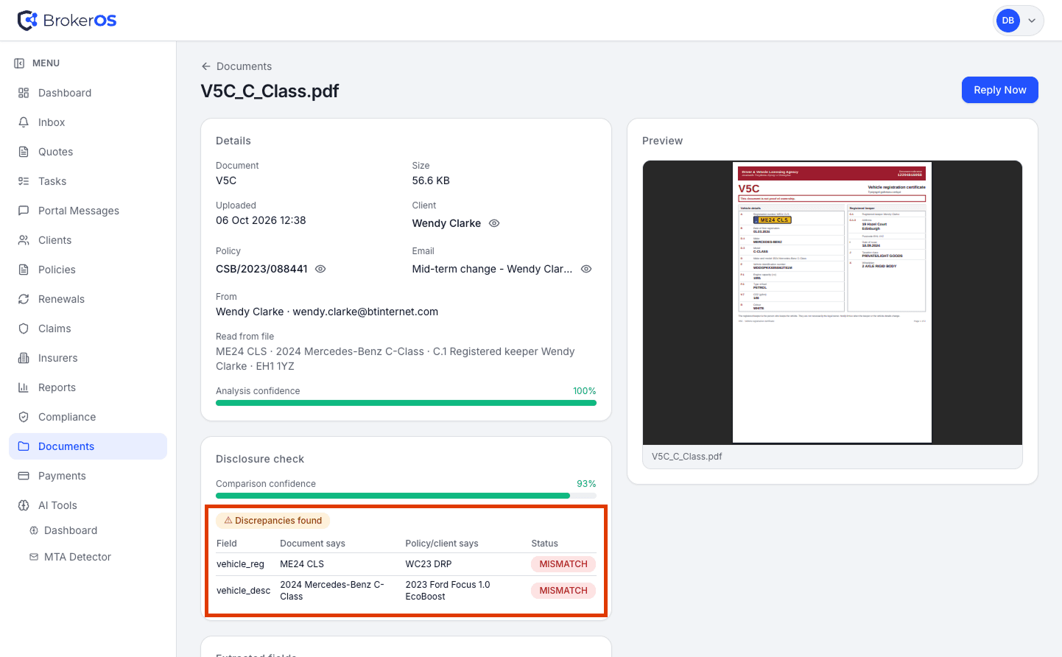Open Clients people icon
Screen dimensions: 1062x657
coord(24,240)
